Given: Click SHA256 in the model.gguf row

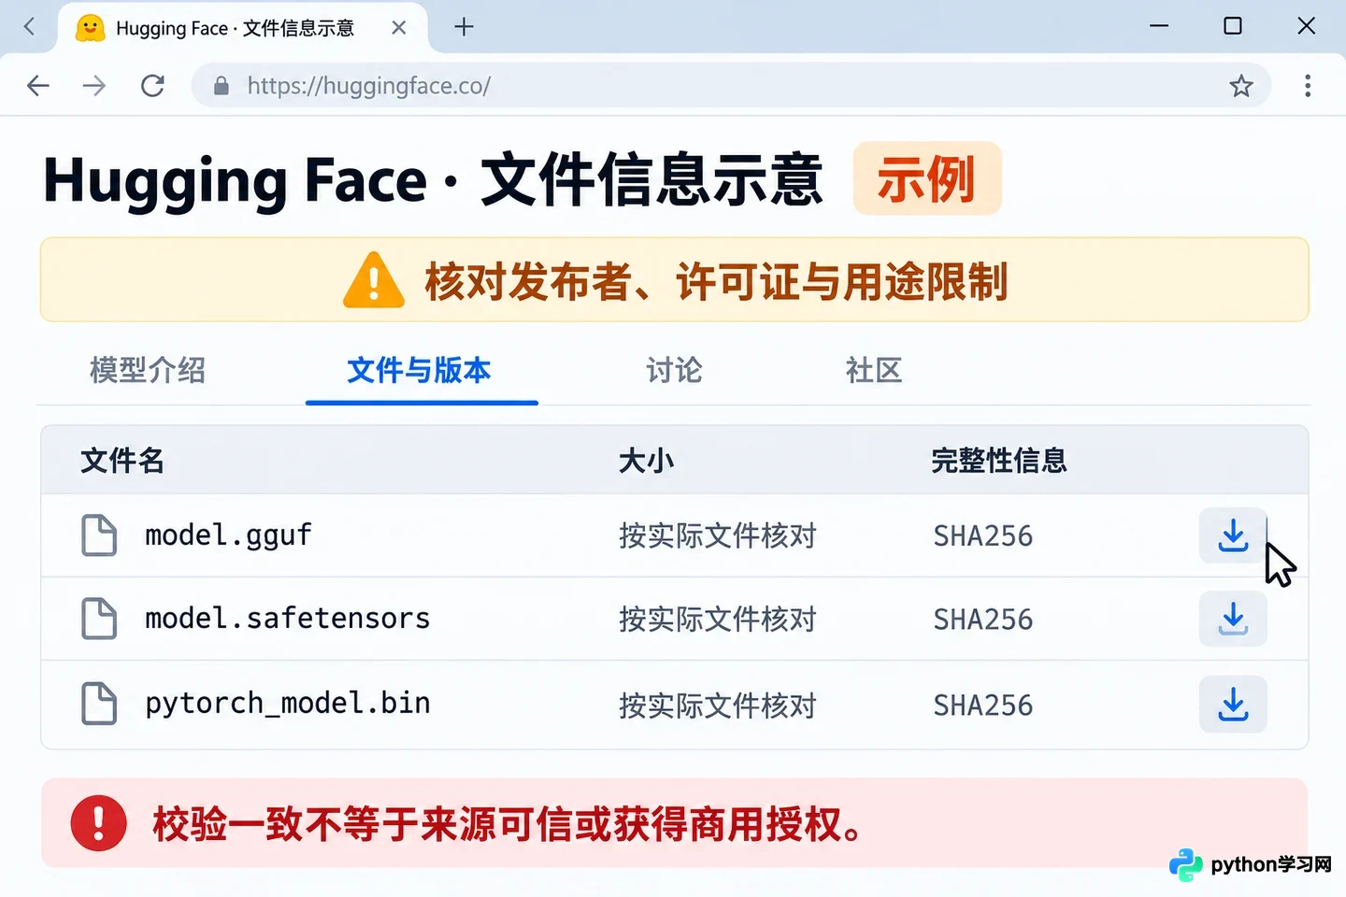Looking at the screenshot, I should (x=983, y=535).
